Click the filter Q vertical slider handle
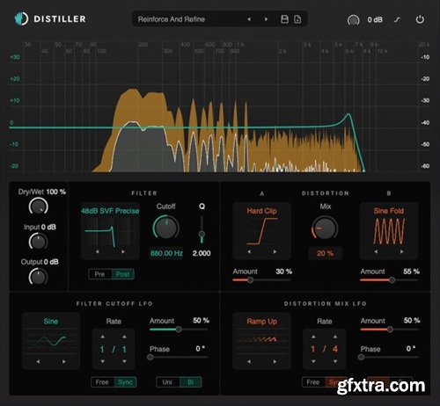This screenshot has width=440, height=406. tap(202, 234)
